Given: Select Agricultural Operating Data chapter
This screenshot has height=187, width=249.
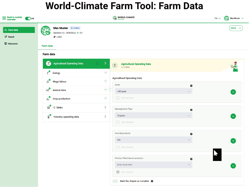Looking at the screenshot, I should tap(76, 63).
